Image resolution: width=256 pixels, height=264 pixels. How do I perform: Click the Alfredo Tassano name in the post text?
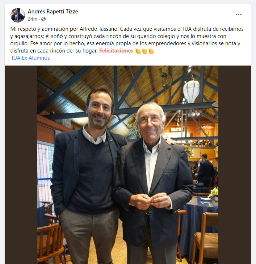(99, 29)
